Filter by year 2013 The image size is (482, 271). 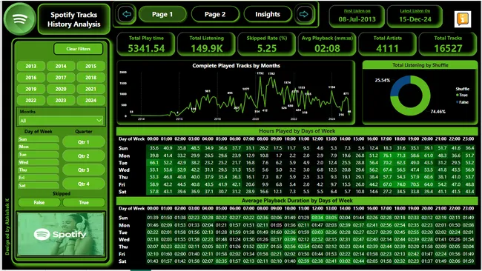30,66
